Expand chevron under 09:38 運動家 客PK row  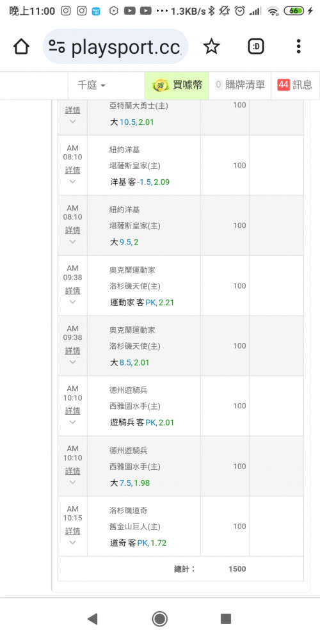[73, 302]
